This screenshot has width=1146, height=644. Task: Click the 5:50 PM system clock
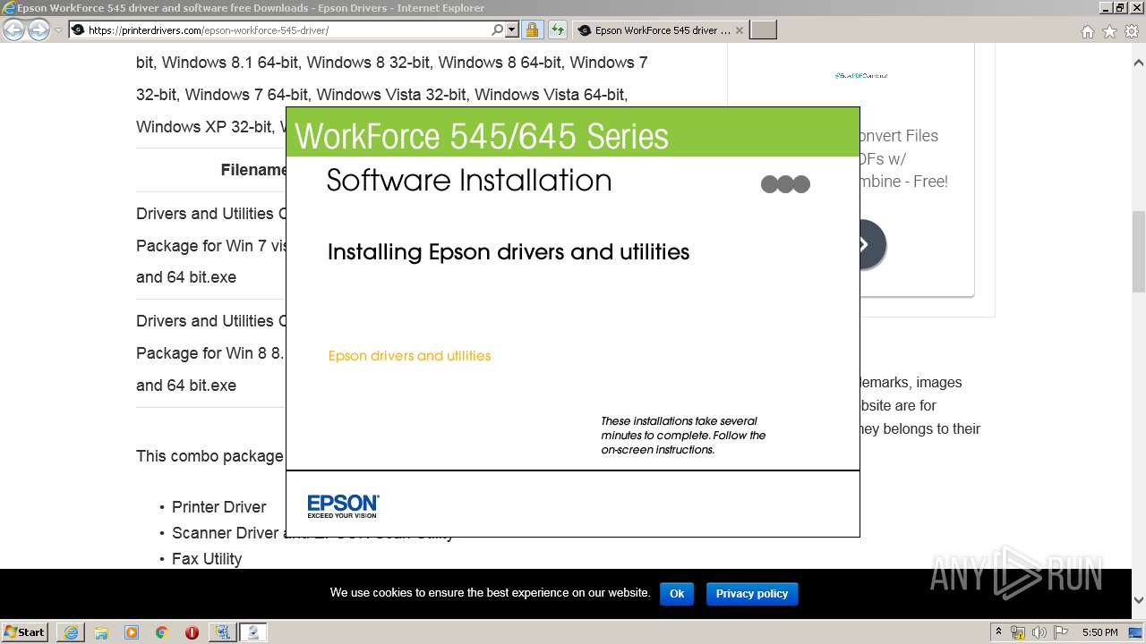[x=1100, y=632]
